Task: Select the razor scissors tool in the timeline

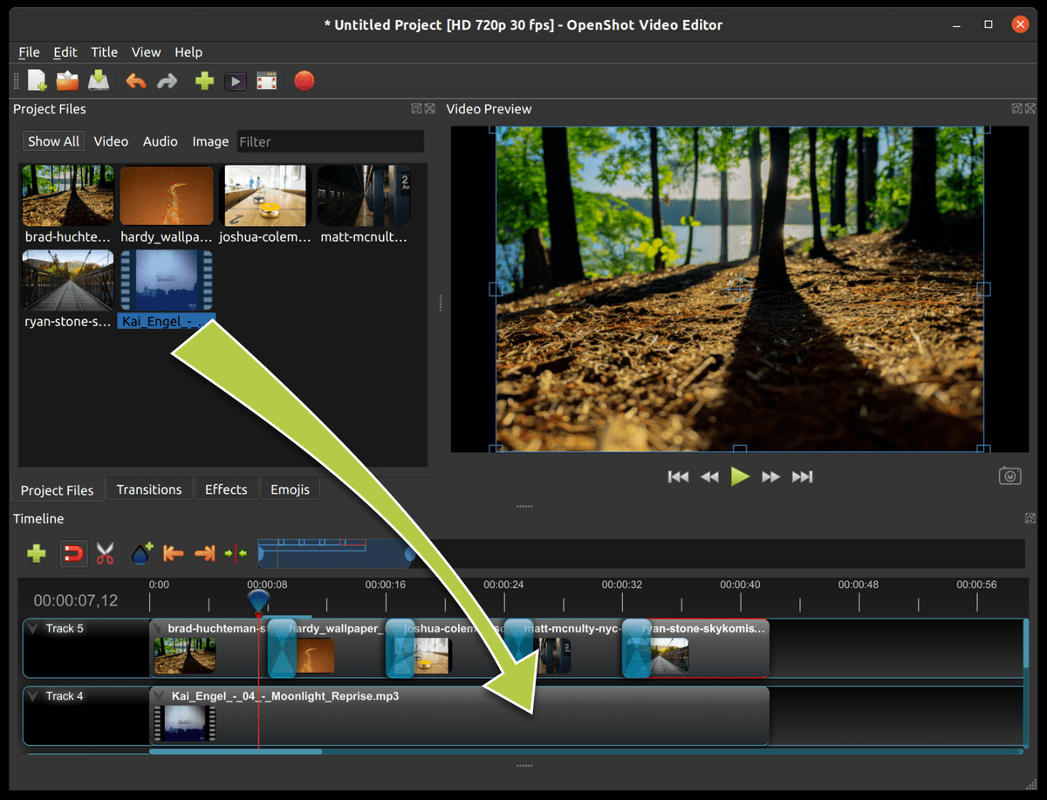Action: click(105, 553)
